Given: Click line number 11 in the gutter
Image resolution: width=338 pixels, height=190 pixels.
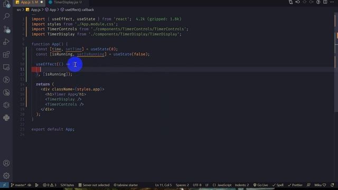Looking at the screenshot, I should [22, 69].
